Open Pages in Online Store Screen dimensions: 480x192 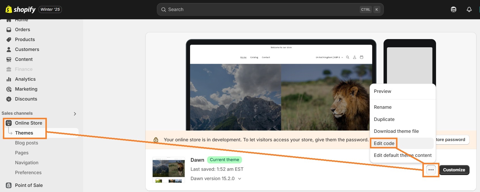pos(22,153)
